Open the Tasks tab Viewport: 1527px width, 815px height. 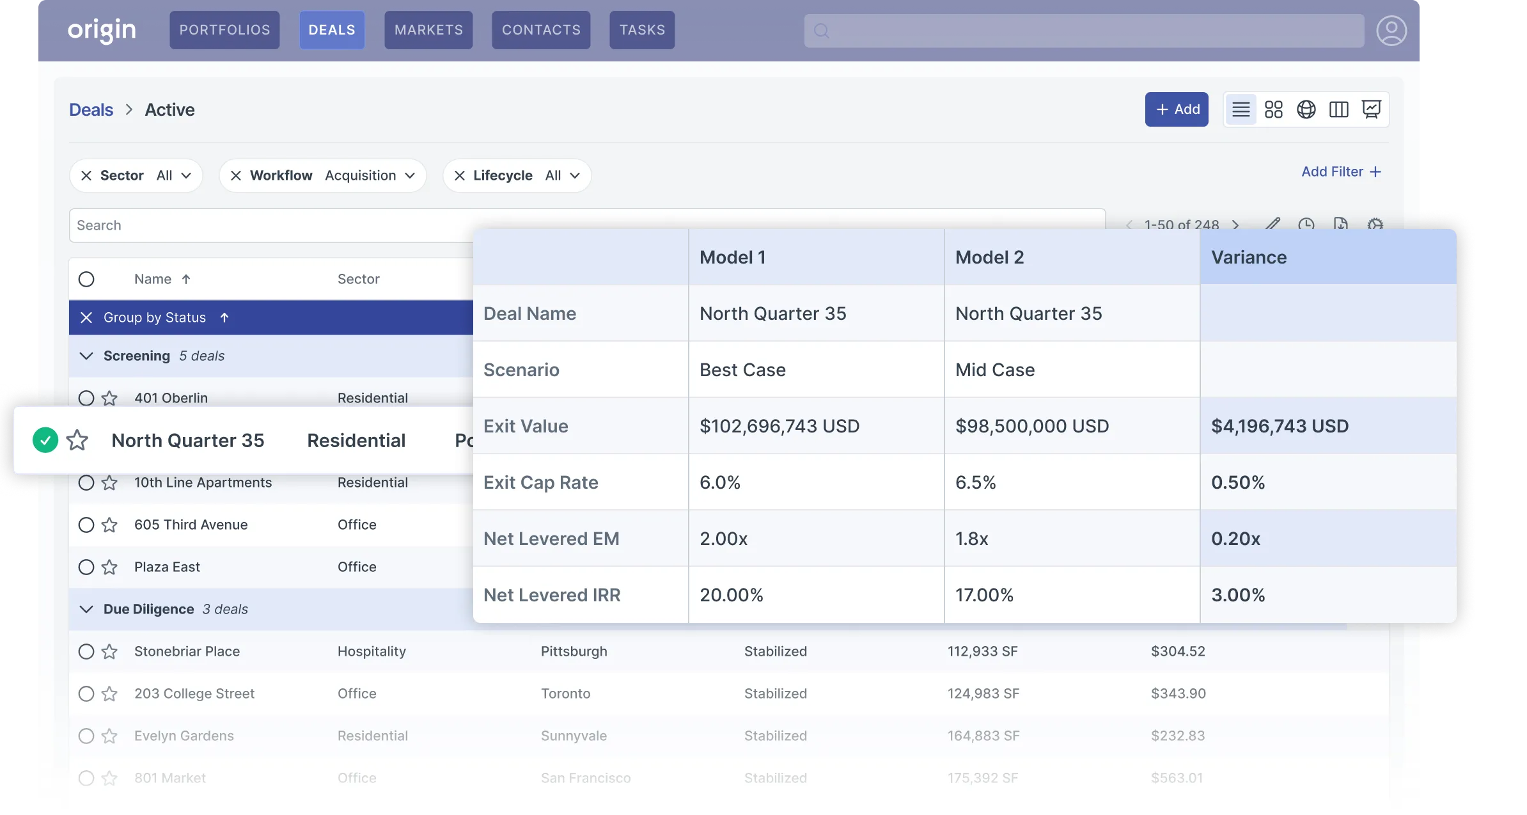642,30
